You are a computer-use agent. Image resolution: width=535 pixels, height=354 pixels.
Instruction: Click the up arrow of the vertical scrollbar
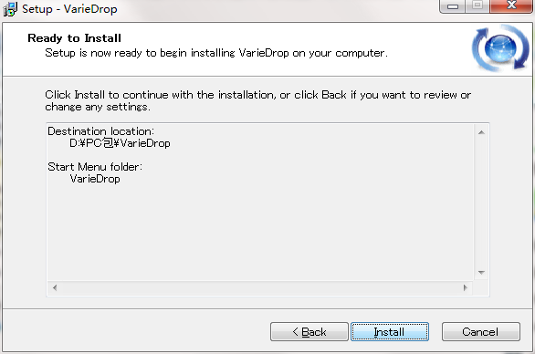[481, 132]
